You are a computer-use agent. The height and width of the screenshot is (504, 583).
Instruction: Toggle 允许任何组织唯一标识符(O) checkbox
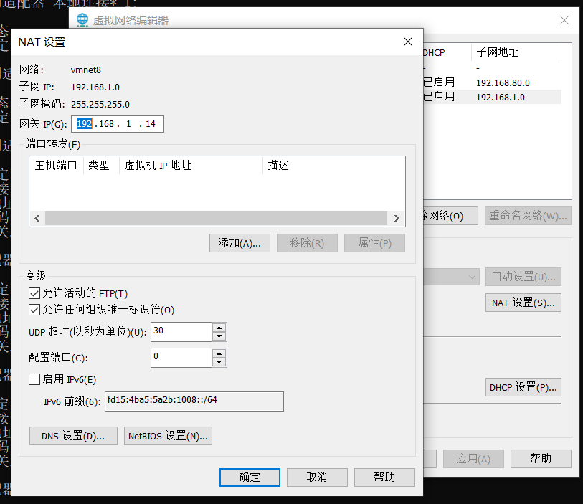[x=34, y=310]
